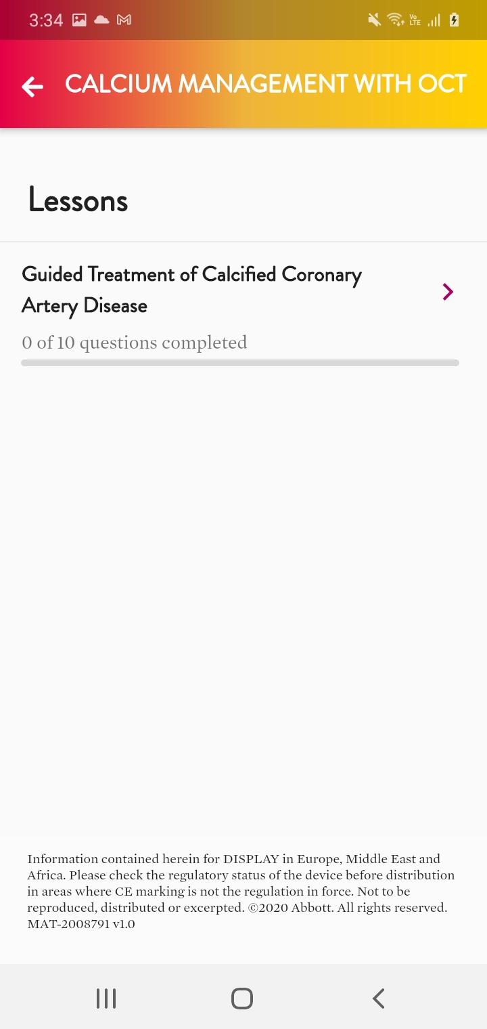Click the lesson progress bar
487x1029 pixels.
pyautogui.click(x=240, y=363)
